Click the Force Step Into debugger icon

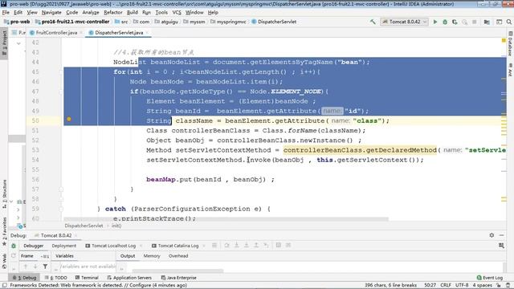pyautogui.click(x=247, y=245)
